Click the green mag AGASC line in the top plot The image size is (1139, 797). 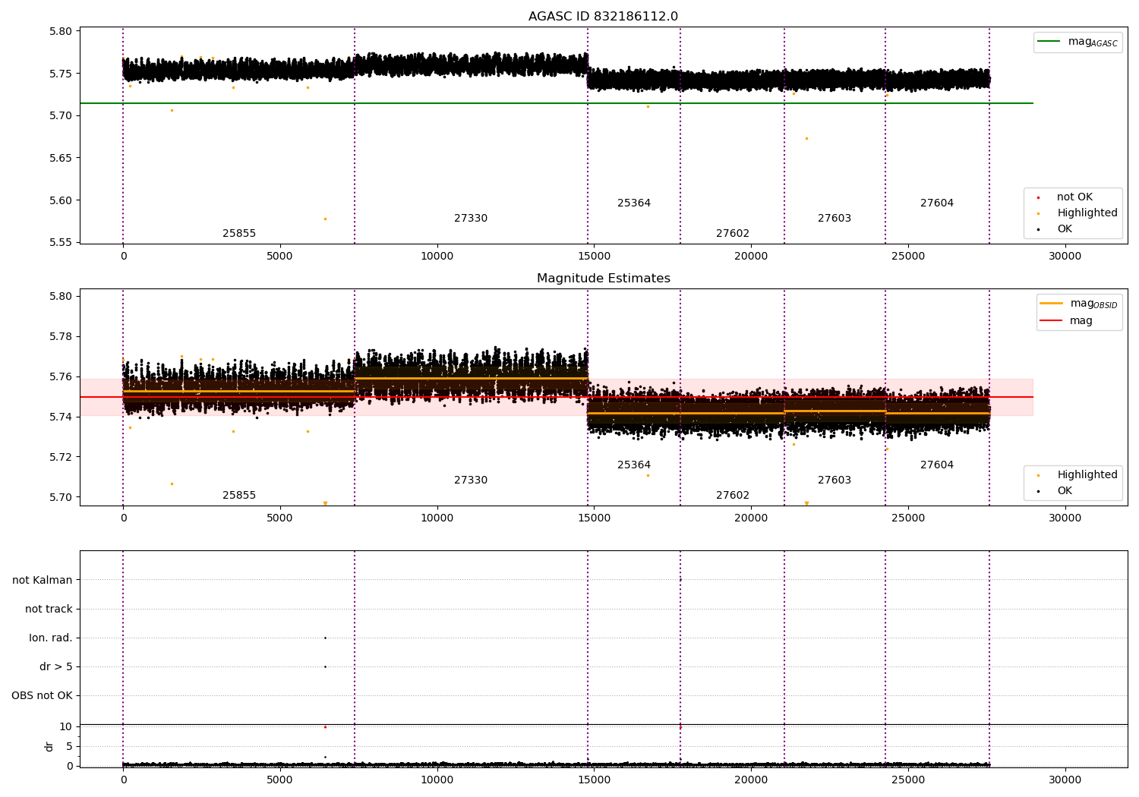pyautogui.click(x=556, y=103)
